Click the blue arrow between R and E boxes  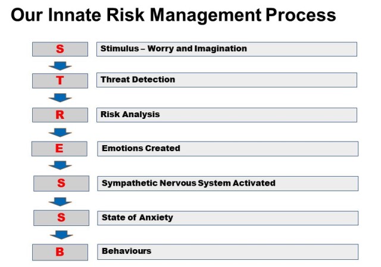click(x=60, y=133)
